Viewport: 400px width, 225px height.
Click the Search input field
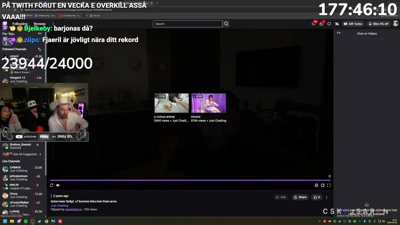point(187,24)
